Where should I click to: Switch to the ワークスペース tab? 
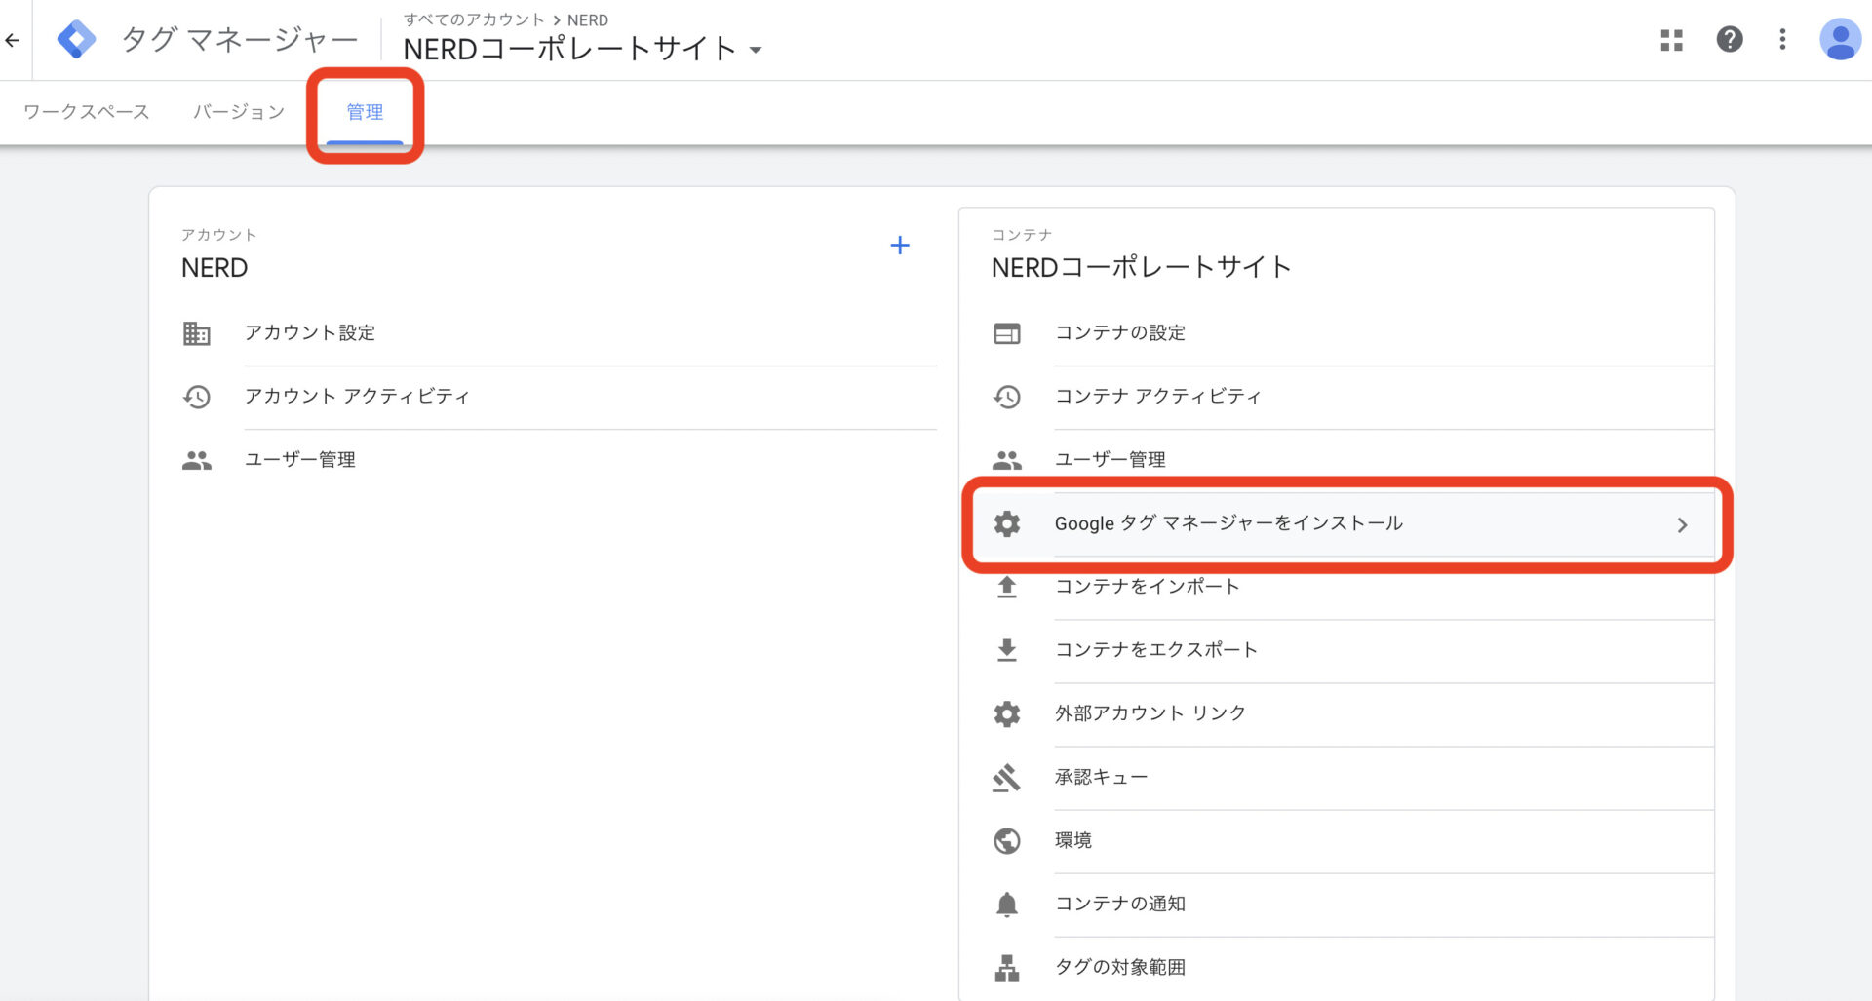(x=87, y=112)
